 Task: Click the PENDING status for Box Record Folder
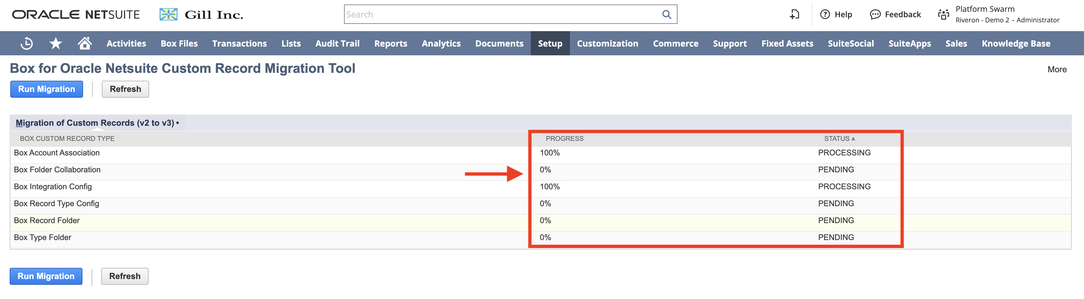836,220
